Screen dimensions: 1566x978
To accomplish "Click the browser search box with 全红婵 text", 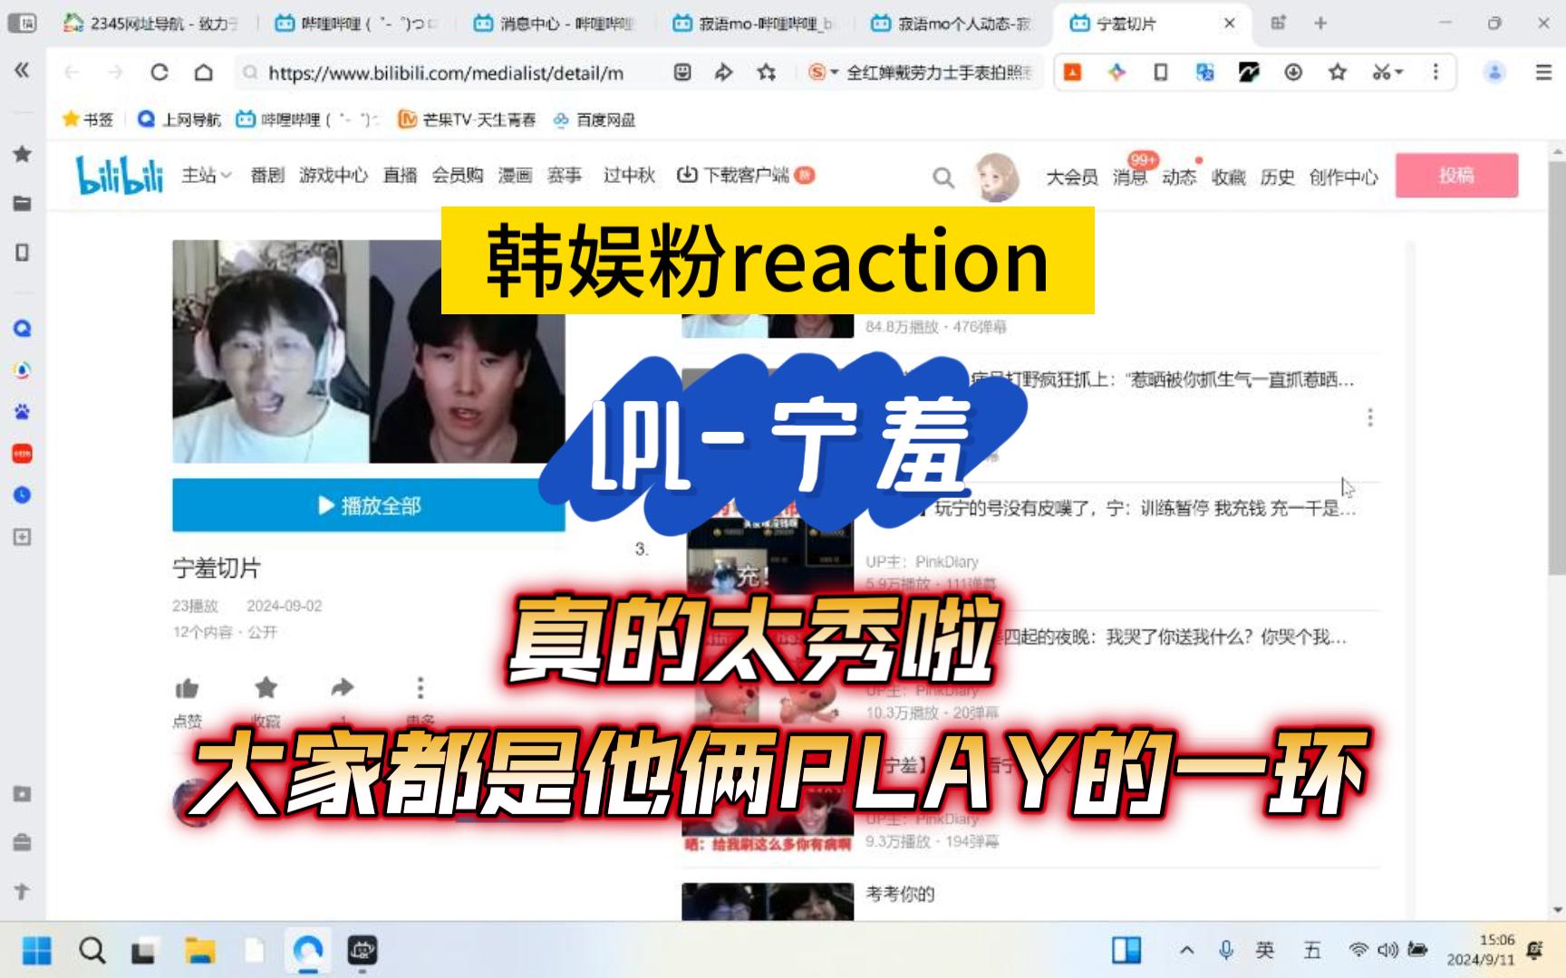I will (939, 72).
